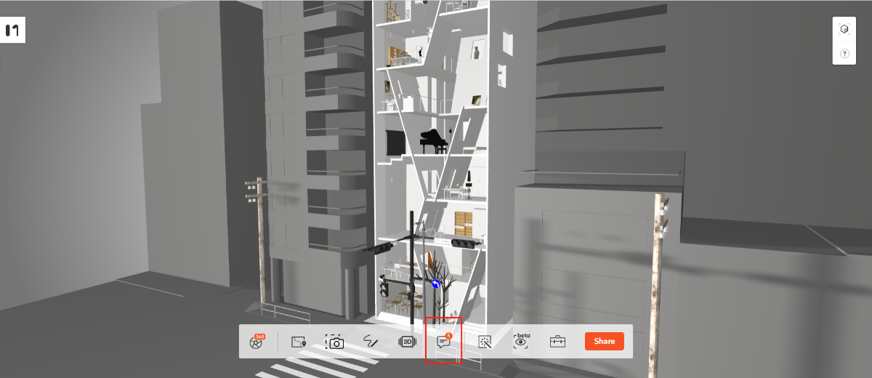Open the 360 panorama tool

(x=256, y=341)
